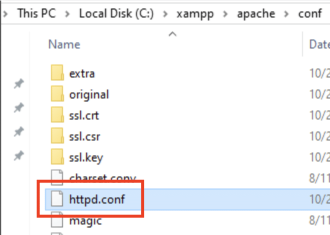Click the httpd.conf file icon

tap(57, 198)
